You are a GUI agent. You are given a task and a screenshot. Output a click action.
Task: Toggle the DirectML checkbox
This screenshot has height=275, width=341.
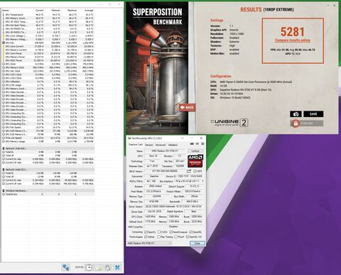pos(191,232)
